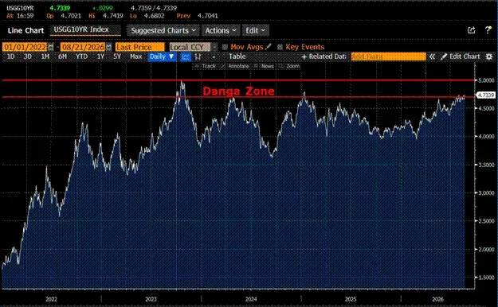Expand the Daily periodicity dropdown
This screenshot has height=307, width=498.
pos(162,56)
